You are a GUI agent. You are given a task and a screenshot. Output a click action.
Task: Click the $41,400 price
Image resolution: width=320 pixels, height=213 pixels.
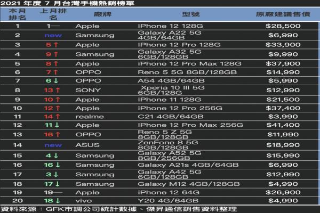pyautogui.click(x=283, y=125)
